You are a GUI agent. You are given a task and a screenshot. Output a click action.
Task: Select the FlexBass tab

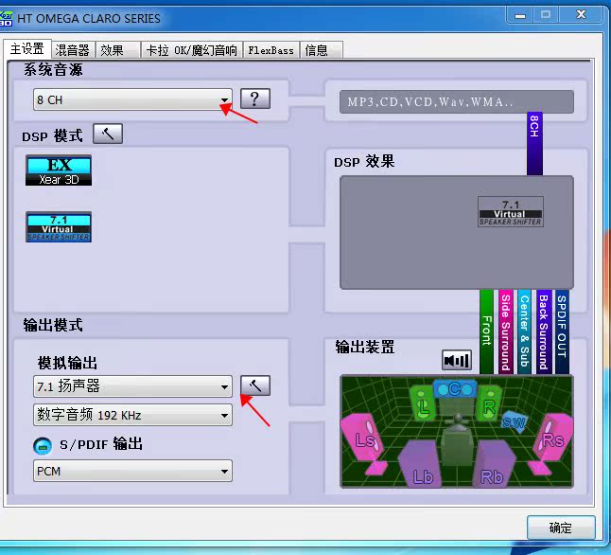coord(271,50)
